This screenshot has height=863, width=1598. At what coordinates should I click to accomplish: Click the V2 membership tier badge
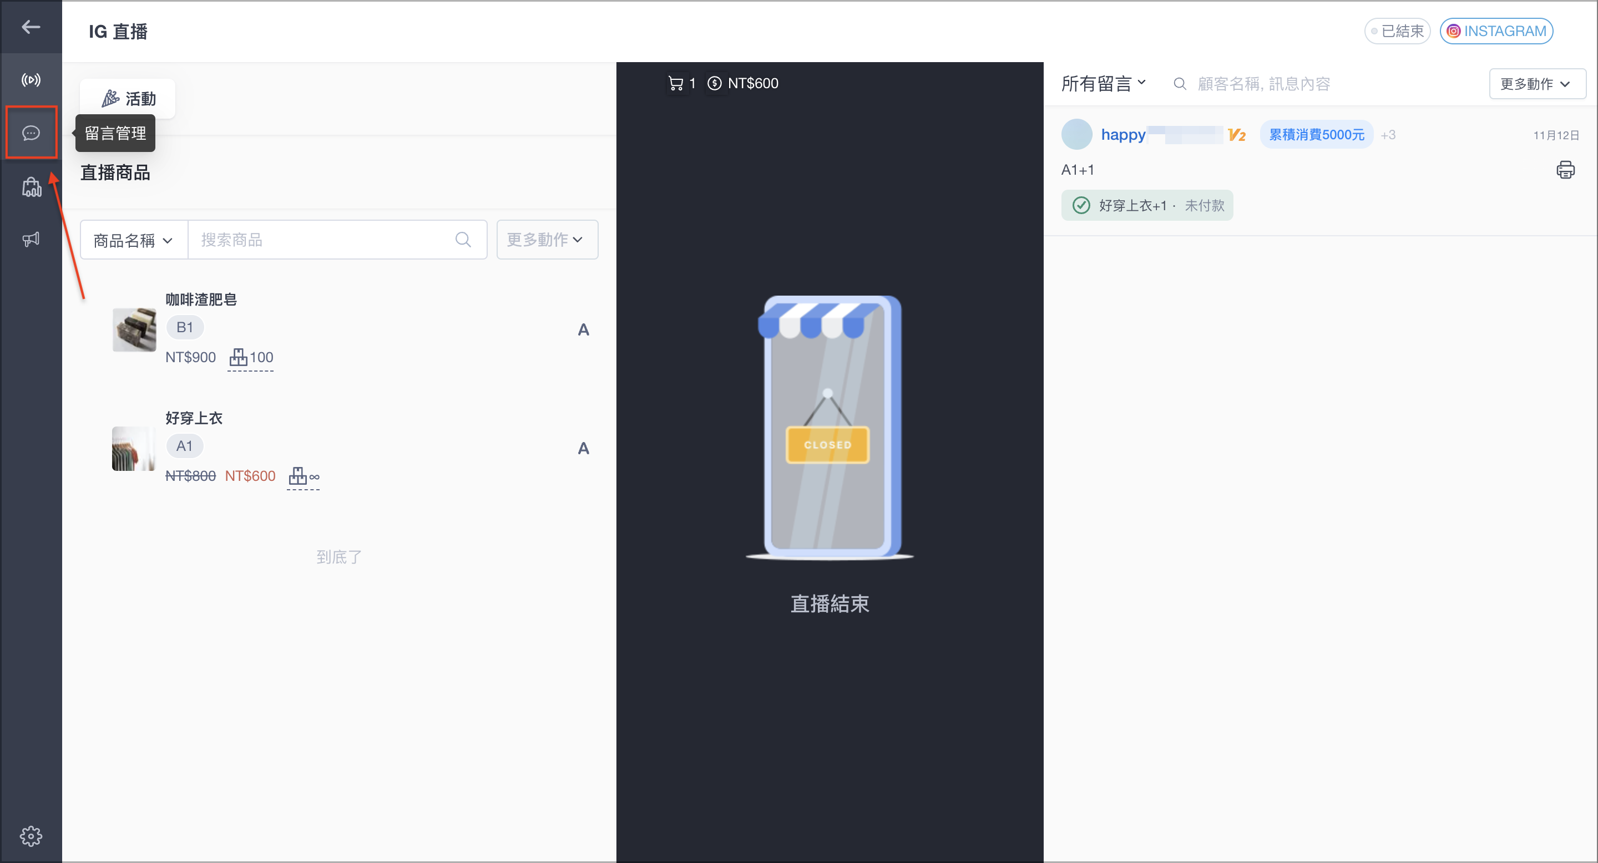(1236, 135)
